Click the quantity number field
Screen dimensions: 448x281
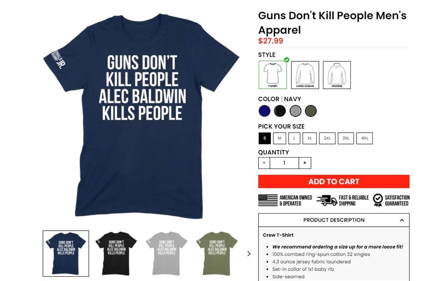[x=284, y=163]
